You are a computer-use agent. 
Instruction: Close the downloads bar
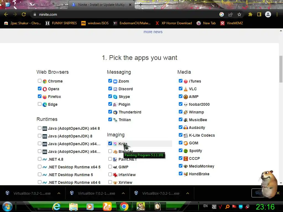coord(278,193)
